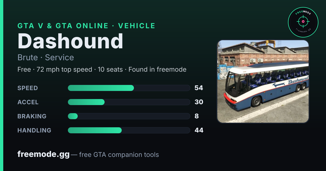Click the BRAKING label

pos(32,116)
